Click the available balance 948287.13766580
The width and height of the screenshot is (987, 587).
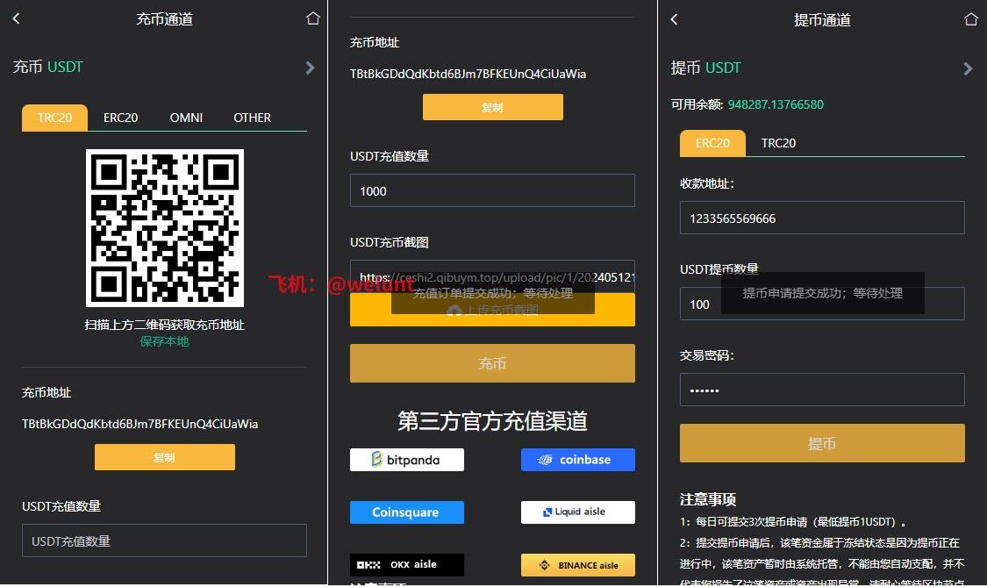click(x=776, y=104)
